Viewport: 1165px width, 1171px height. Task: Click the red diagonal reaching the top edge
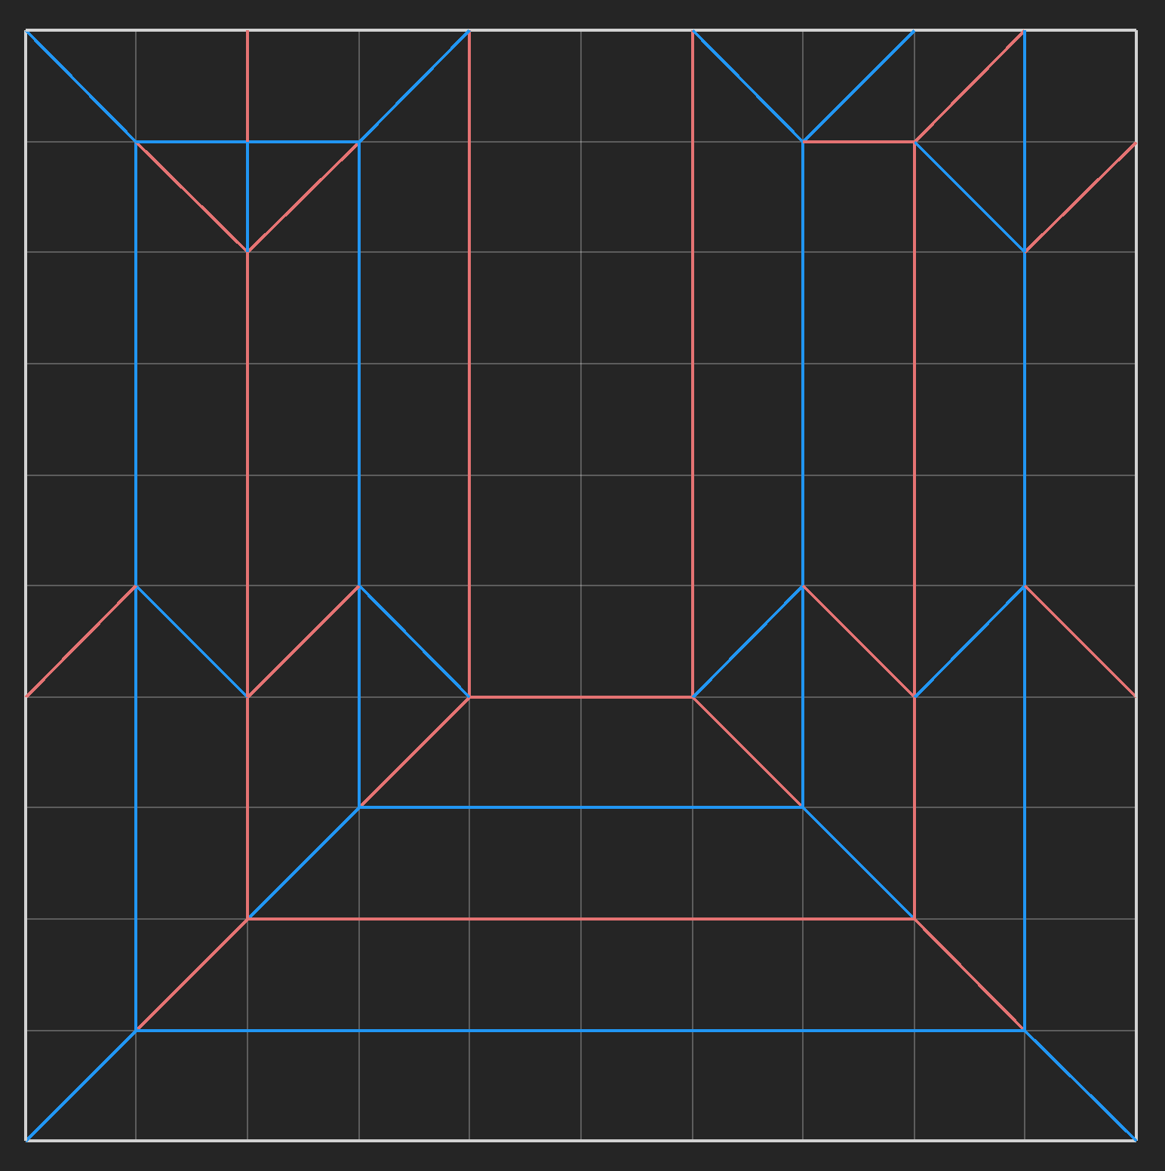(x=969, y=86)
